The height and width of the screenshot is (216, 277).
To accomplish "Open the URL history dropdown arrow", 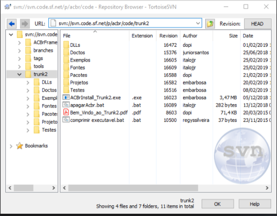I will tap(198, 23).
